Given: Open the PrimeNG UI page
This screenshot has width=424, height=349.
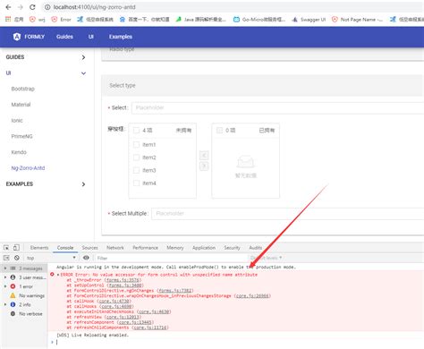Looking at the screenshot, I should [21, 136].
